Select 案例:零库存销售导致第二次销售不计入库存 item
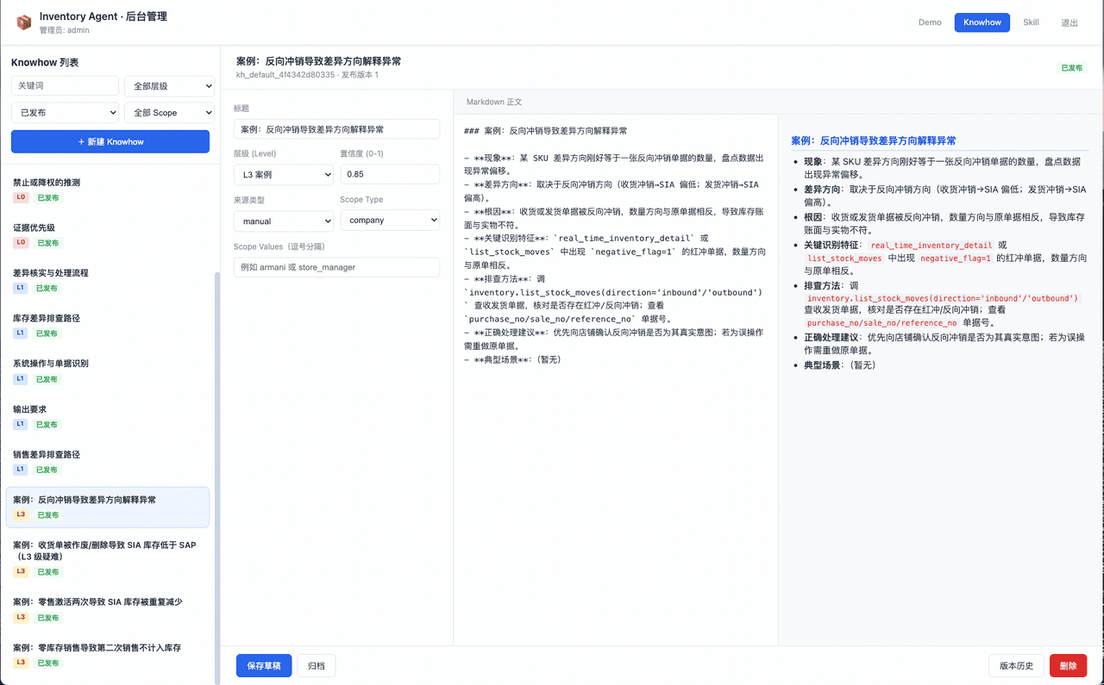This screenshot has height=685, width=1104. [108, 655]
